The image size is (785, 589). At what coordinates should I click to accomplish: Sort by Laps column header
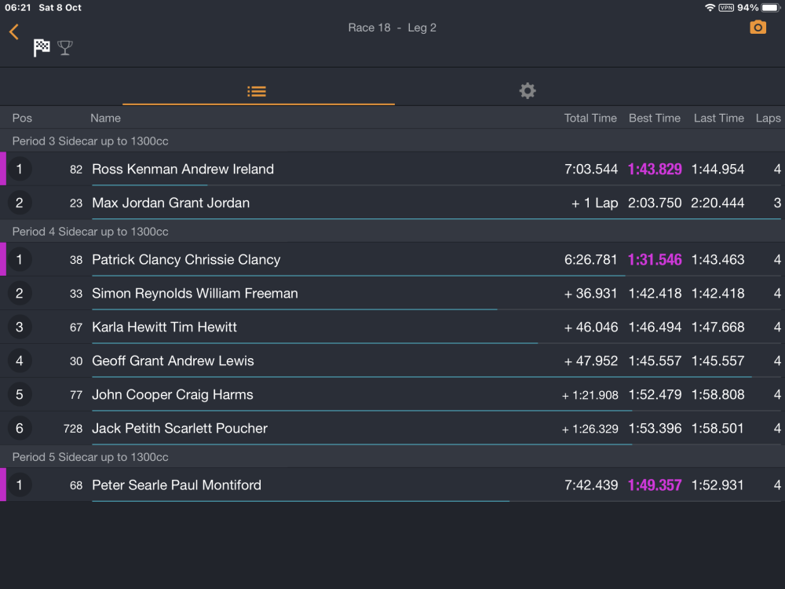point(768,119)
